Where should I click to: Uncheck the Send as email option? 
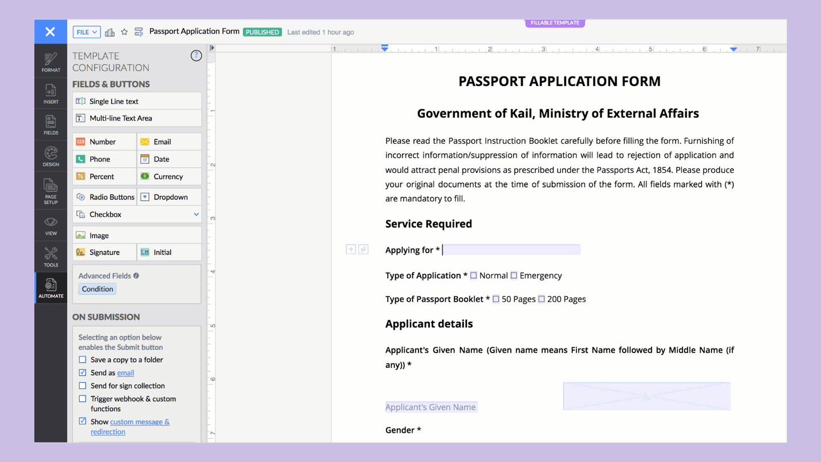click(x=83, y=372)
